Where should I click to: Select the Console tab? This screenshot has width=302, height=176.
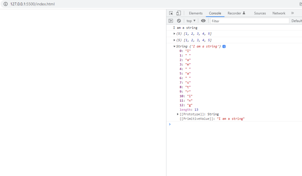215,13
